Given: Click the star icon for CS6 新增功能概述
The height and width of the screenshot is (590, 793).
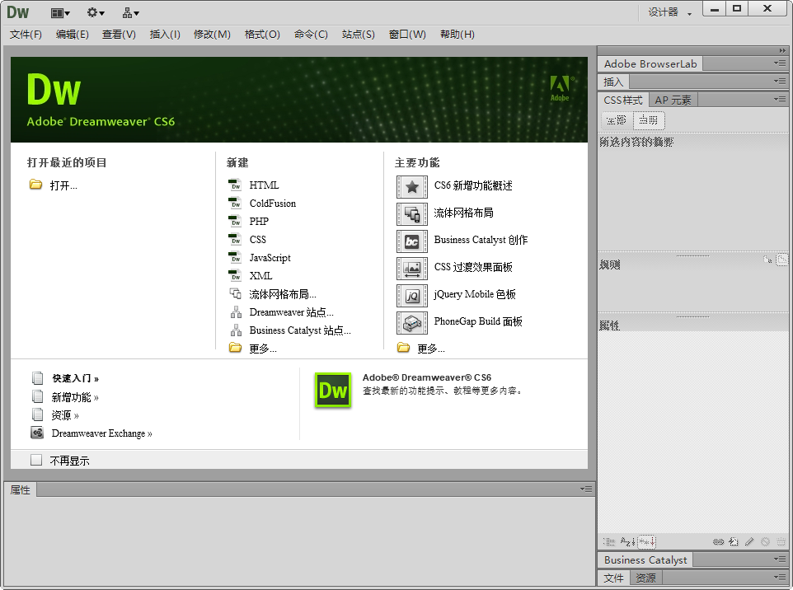Looking at the screenshot, I should [x=411, y=187].
